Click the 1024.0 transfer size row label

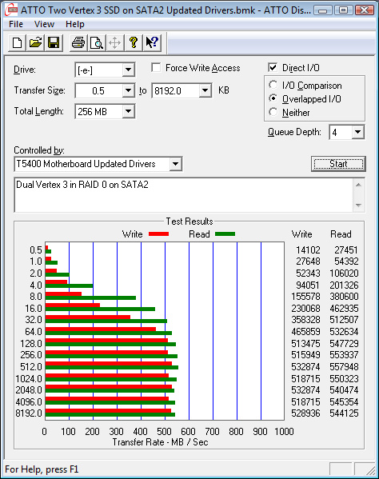pyautogui.click(x=29, y=379)
